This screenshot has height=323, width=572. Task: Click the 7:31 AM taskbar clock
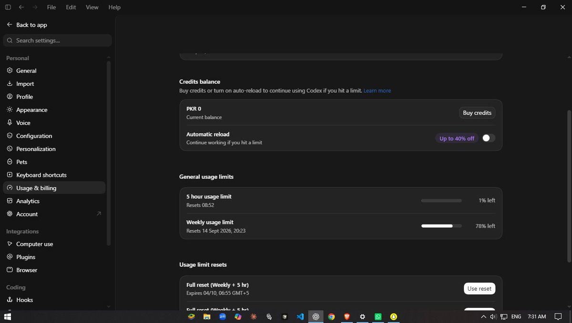coord(537,316)
